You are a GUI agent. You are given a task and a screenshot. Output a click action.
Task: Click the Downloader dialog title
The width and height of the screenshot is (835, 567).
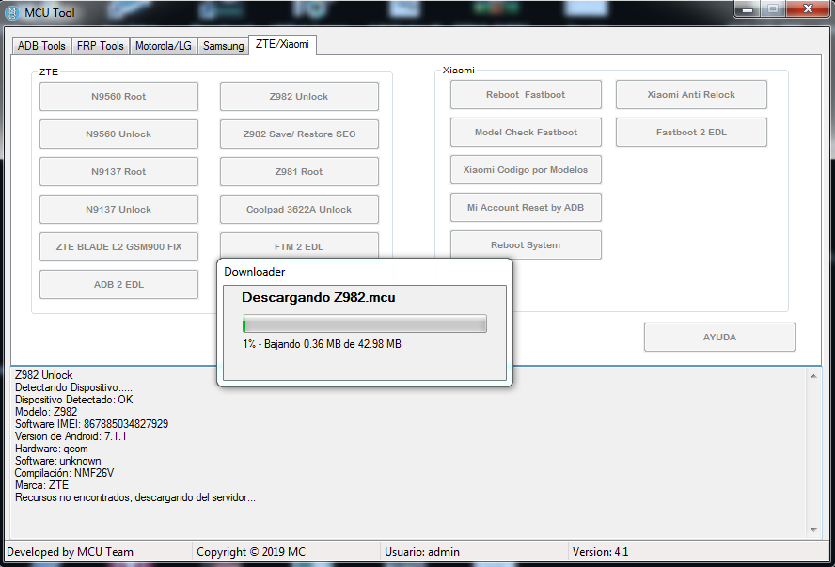255,272
